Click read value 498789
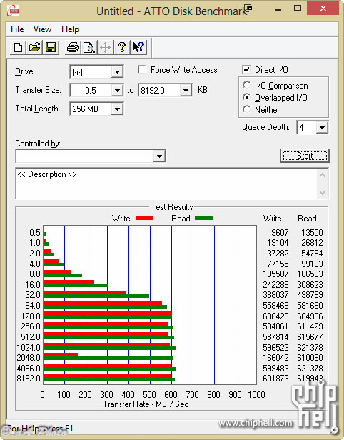Image resolution: width=344 pixels, height=440 pixels. tap(310, 294)
